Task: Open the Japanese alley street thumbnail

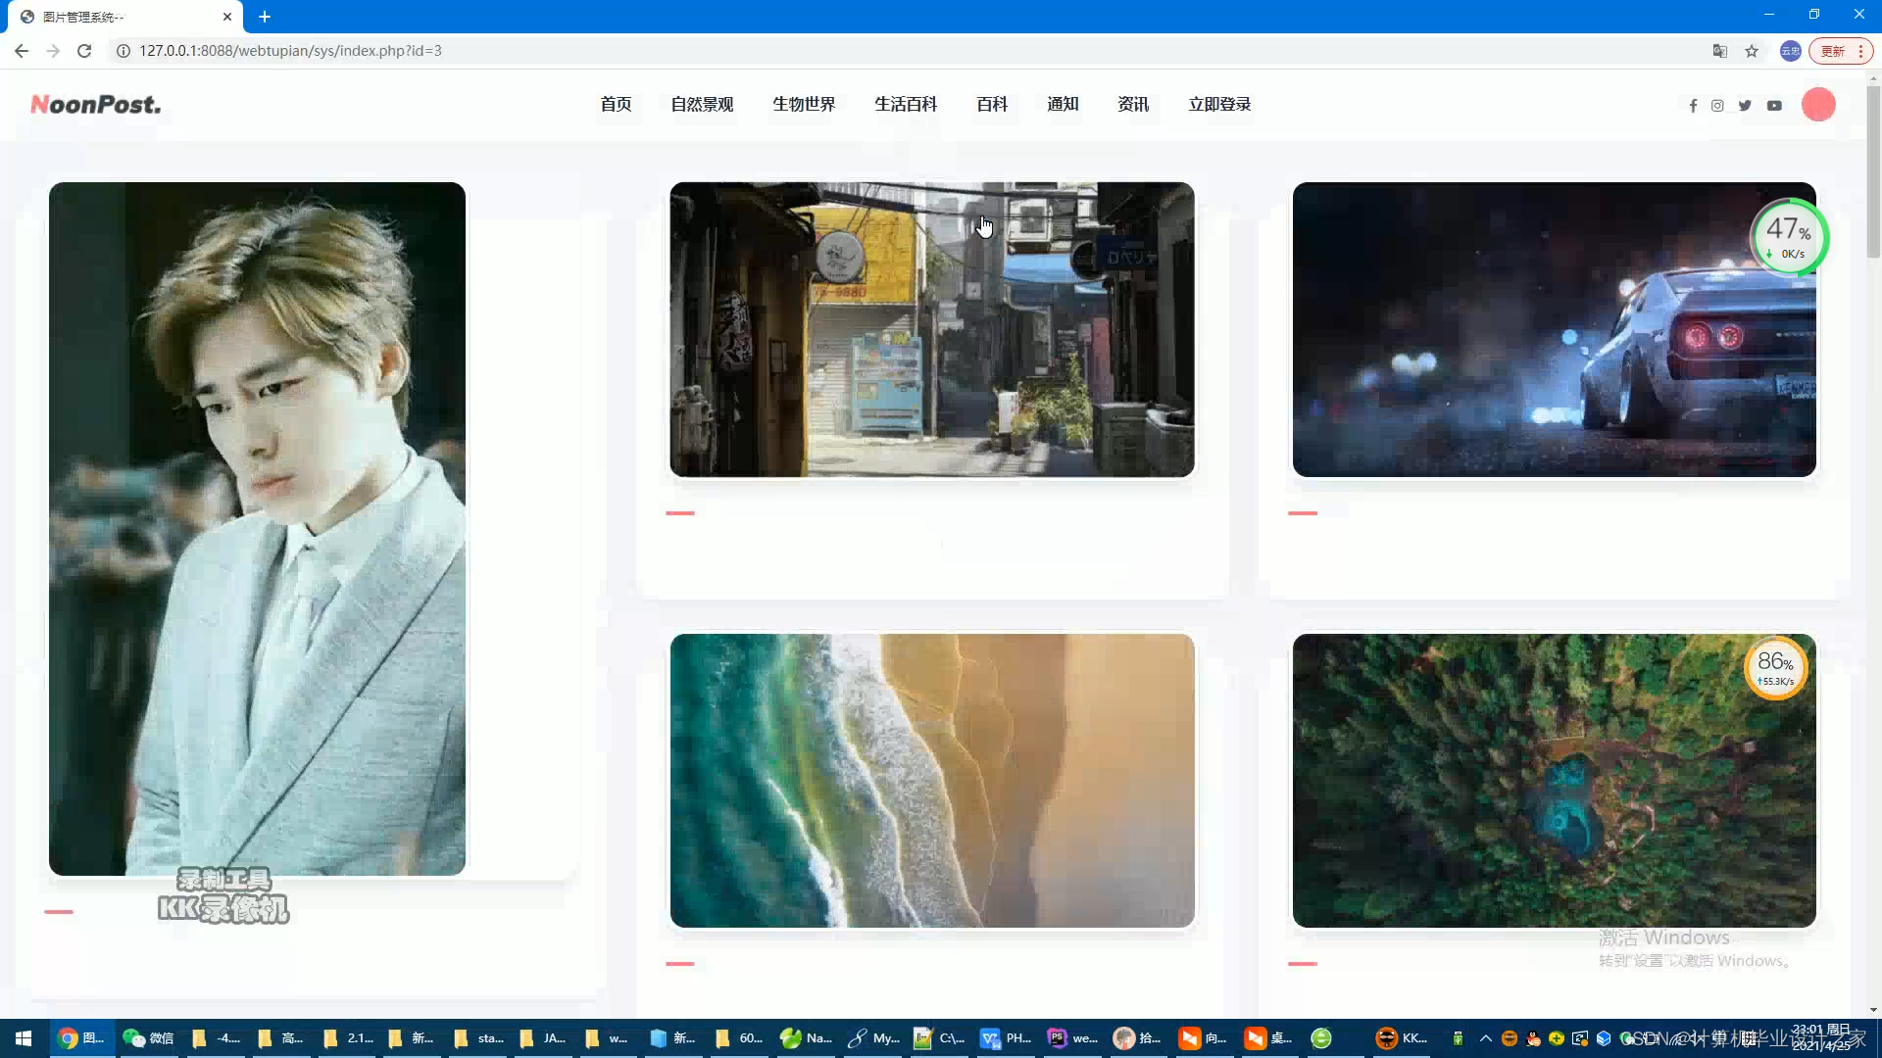Action: (x=931, y=329)
